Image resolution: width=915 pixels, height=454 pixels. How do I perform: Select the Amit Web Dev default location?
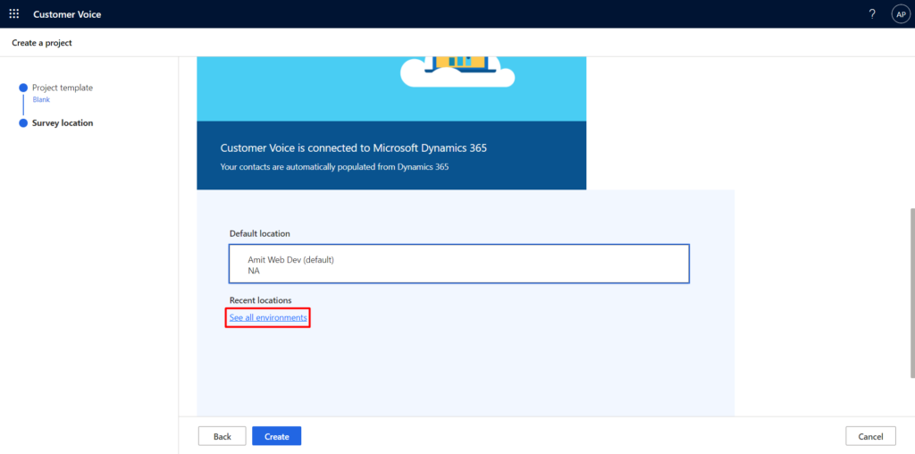[x=459, y=264]
